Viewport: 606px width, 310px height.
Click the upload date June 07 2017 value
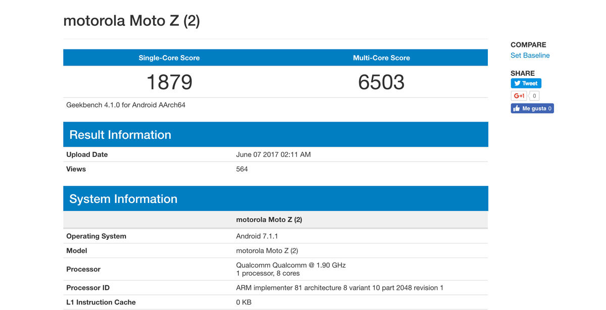[273, 154]
